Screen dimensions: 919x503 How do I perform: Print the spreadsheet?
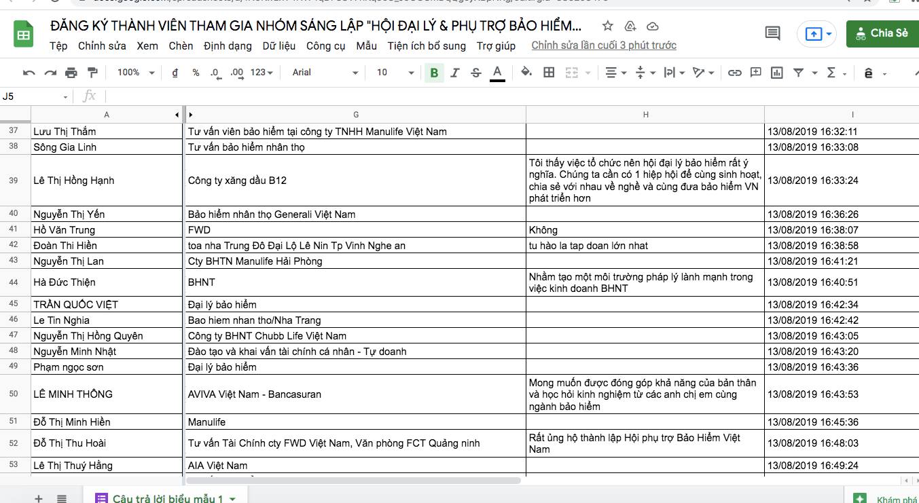71,73
